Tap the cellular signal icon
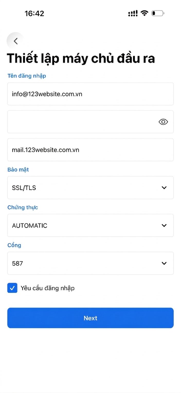The width and height of the screenshot is (181, 393). (133, 13)
